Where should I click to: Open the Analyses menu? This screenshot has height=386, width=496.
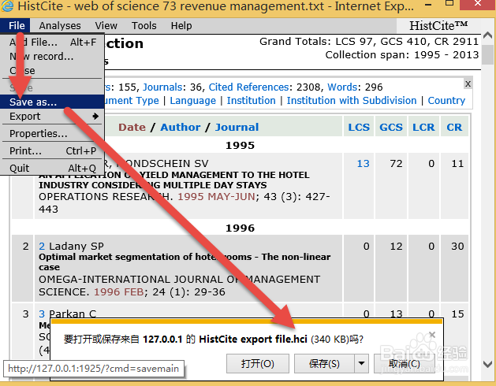pos(60,26)
